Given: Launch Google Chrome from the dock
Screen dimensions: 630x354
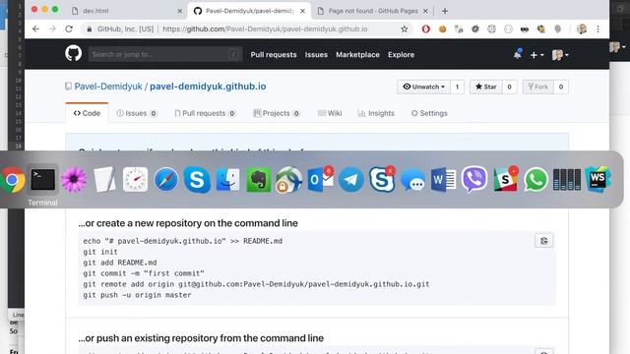Looking at the screenshot, I should click(12, 179).
